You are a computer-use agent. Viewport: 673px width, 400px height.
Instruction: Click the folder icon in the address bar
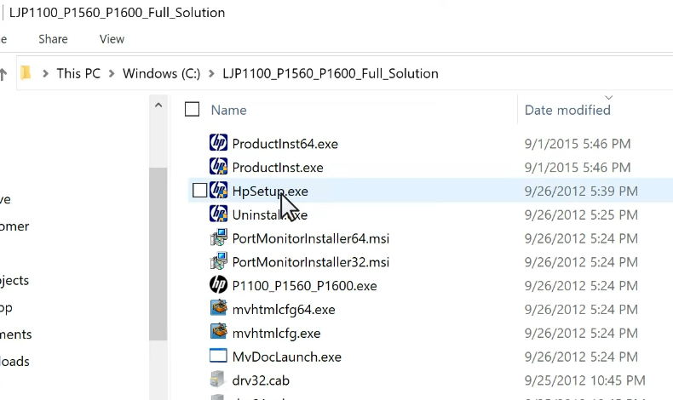[x=26, y=73]
